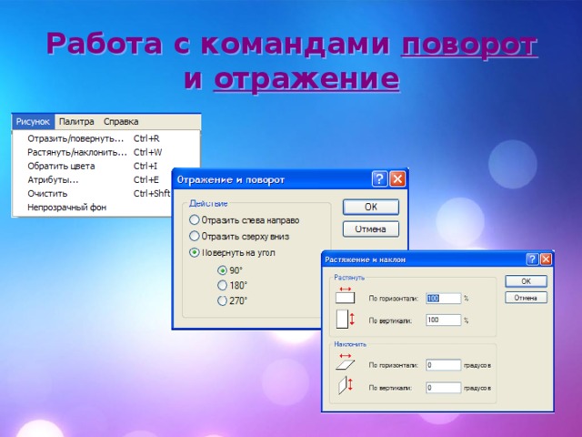The width and height of the screenshot is (582, 437).
Task: Click the Действие group label
Action: click(208, 203)
